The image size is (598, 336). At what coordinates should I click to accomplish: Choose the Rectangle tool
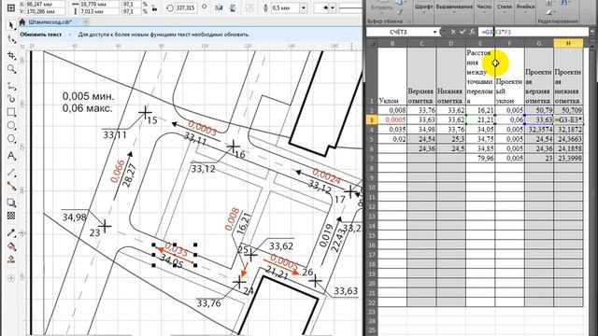[11, 112]
